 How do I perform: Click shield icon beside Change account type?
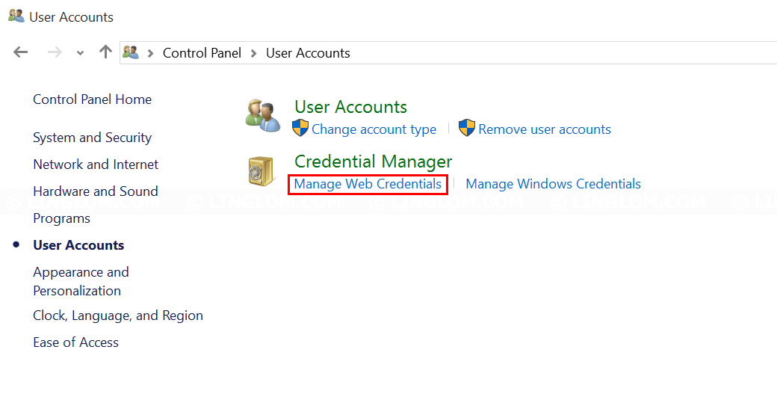coord(300,128)
